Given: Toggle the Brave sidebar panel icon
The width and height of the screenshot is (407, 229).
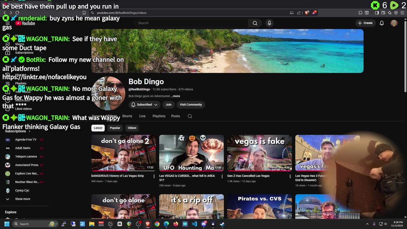Looking at the screenshot, I should click(x=377, y=13).
